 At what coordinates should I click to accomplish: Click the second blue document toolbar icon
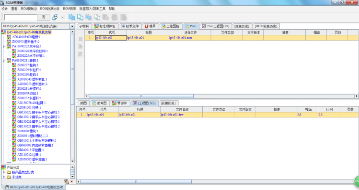pos(80,17)
